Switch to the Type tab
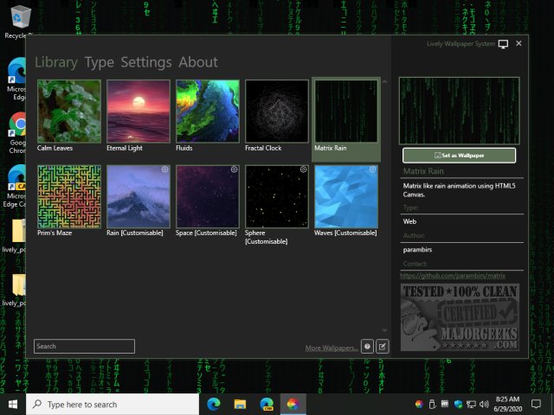The height and width of the screenshot is (415, 554). tap(100, 62)
